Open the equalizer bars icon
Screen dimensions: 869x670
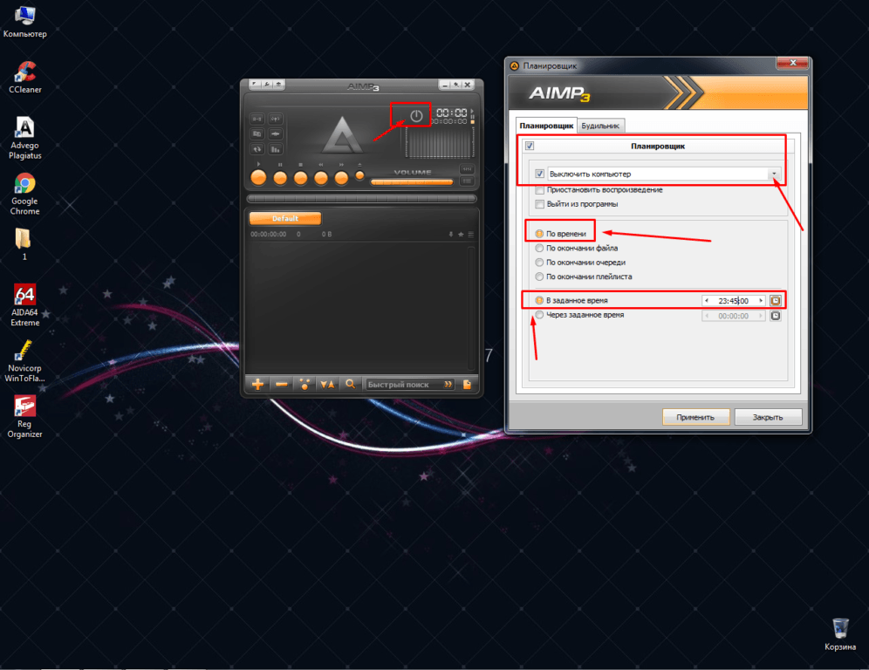pyautogui.click(x=275, y=149)
